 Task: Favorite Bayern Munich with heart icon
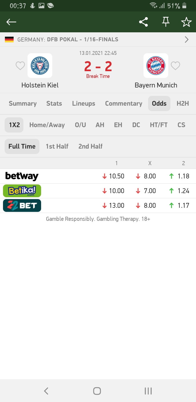pyautogui.click(x=175, y=66)
